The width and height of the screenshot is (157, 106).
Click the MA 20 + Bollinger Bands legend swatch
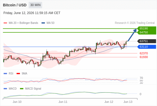pos(5,23)
